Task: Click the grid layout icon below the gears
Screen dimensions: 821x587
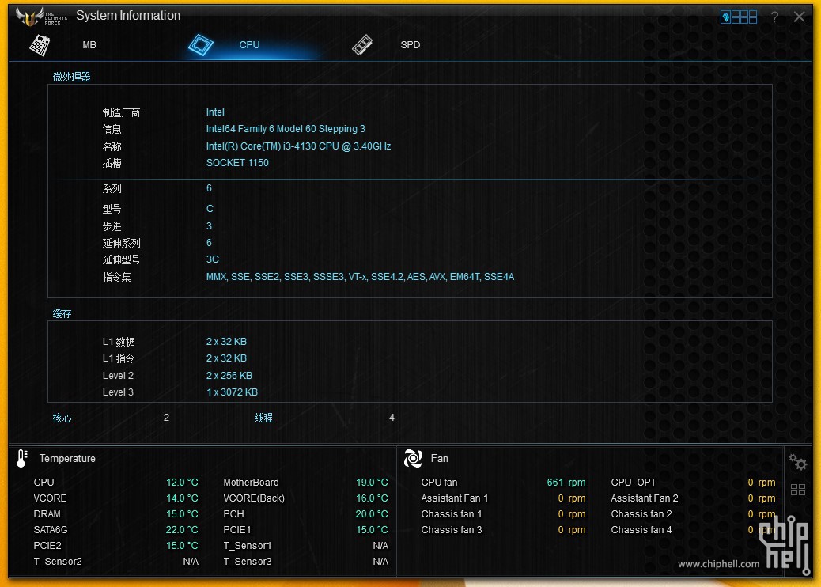Action: (797, 490)
